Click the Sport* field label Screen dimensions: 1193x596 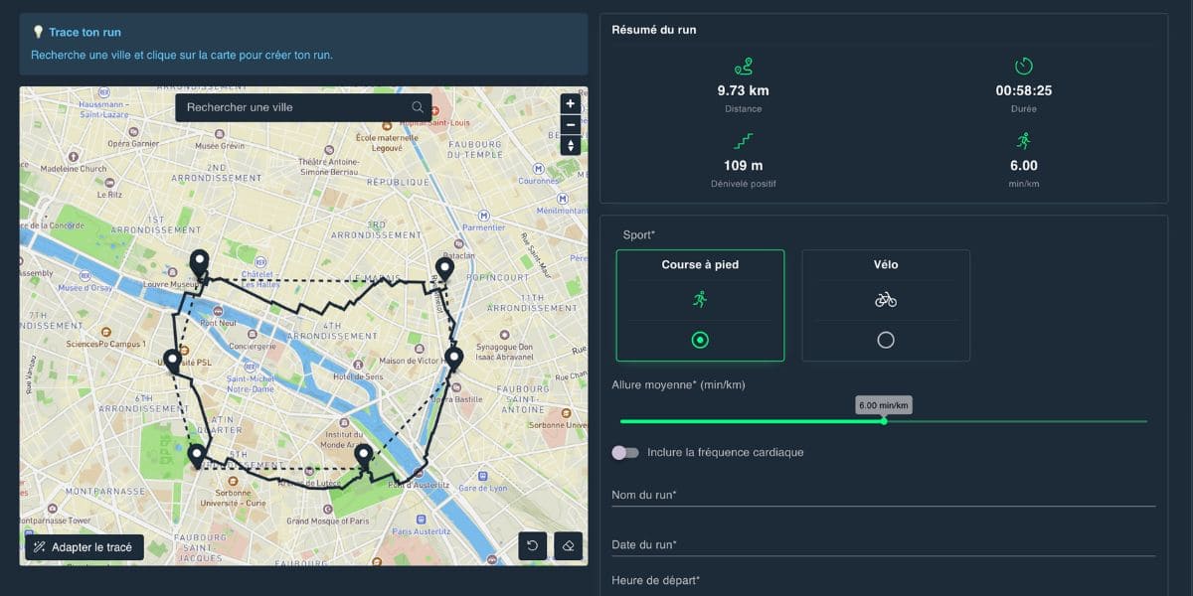click(639, 235)
